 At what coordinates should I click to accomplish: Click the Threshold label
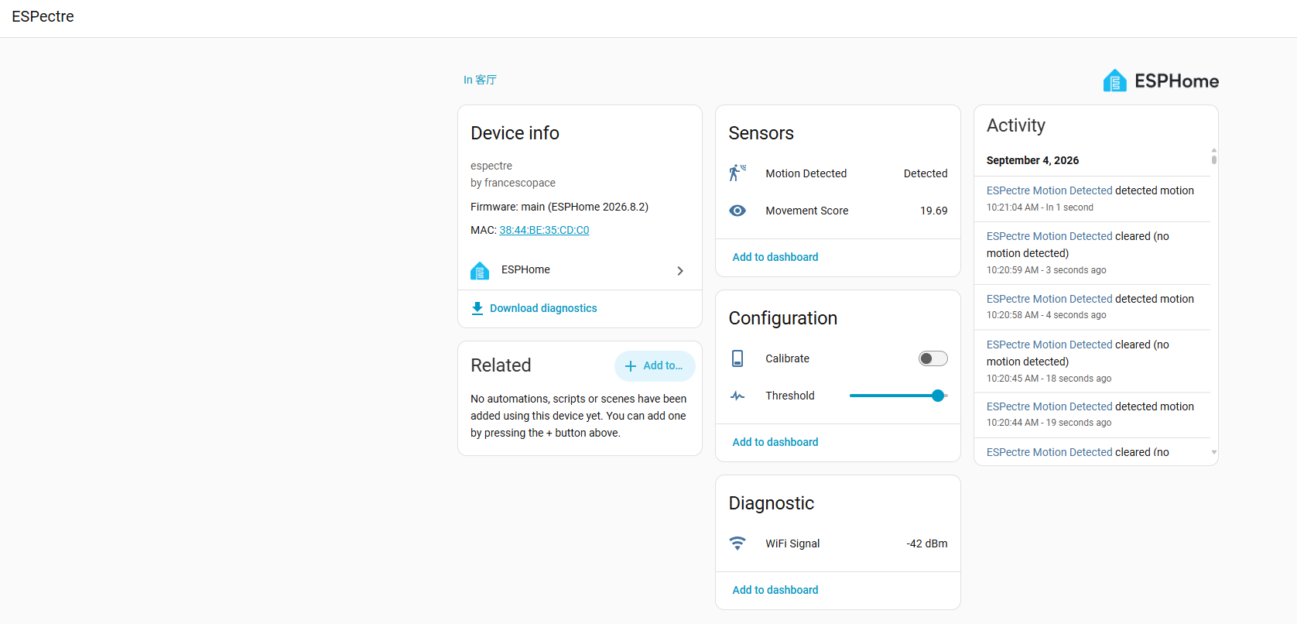[790, 396]
